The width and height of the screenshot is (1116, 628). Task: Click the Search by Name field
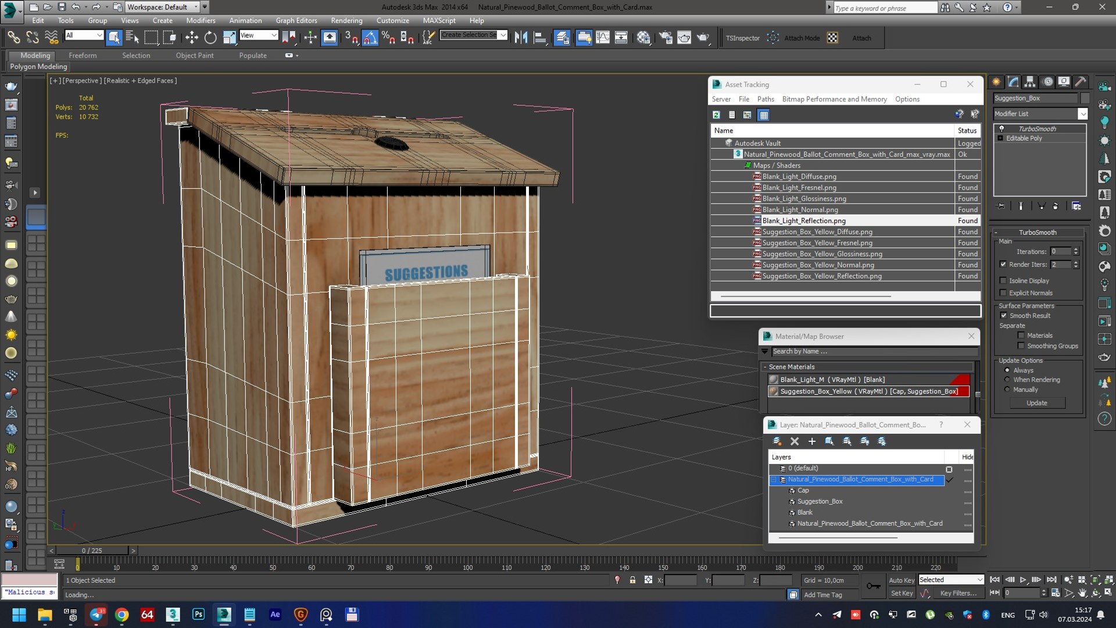874,351
